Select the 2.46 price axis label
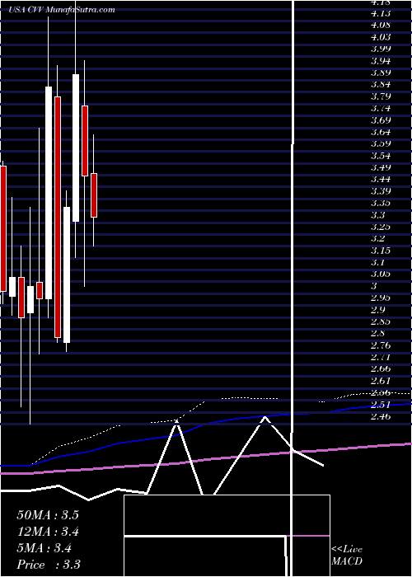 381,416
